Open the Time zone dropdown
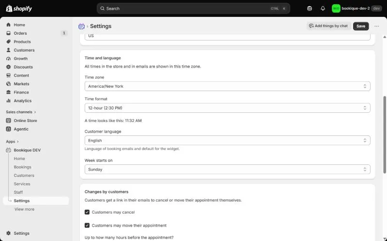Image resolution: width=387 pixels, height=241 pixels. click(x=227, y=86)
